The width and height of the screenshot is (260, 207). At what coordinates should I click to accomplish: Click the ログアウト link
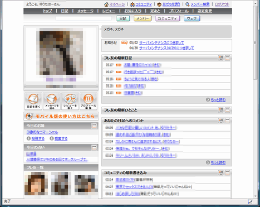point(222,4)
